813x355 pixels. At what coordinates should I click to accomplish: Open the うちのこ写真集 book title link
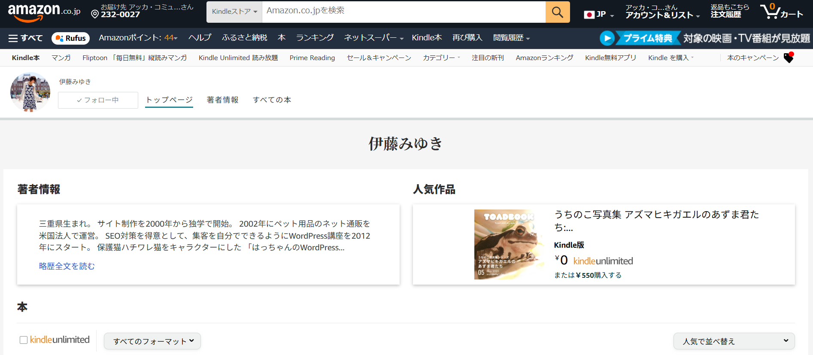(x=656, y=221)
